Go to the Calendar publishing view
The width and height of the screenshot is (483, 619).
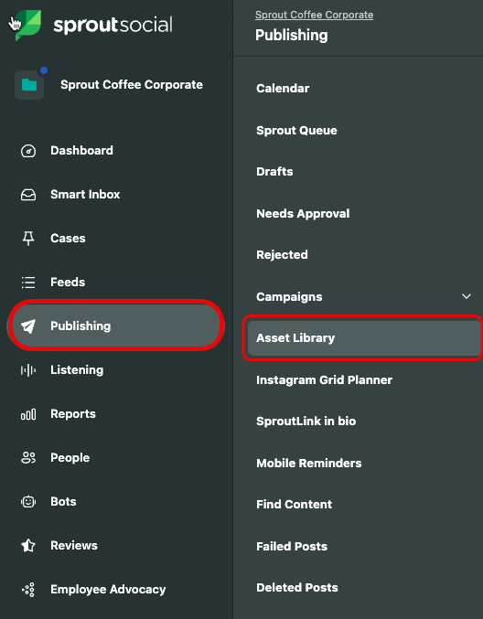[x=283, y=89]
